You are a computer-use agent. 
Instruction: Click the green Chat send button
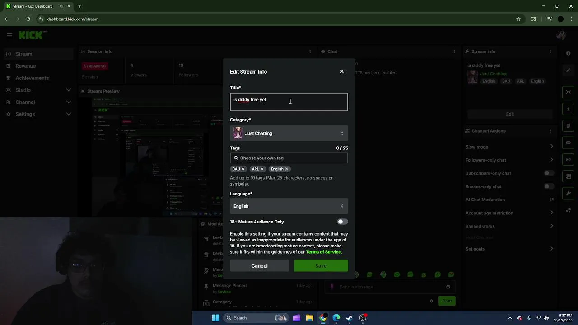[447, 301]
